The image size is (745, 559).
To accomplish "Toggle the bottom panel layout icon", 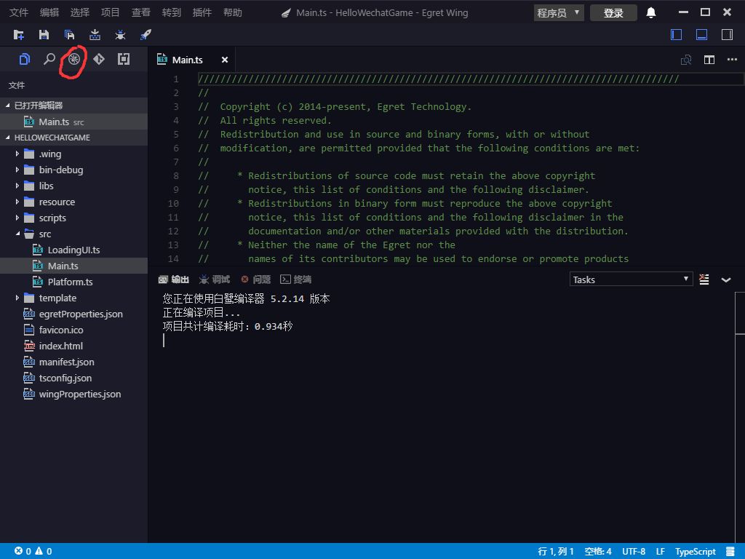I will tap(702, 34).
